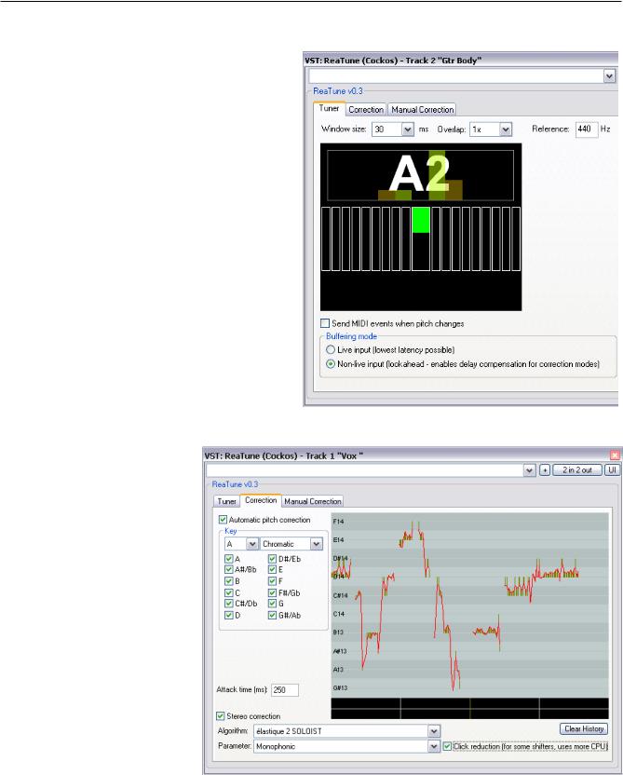Switch to Tuner tab in Gtr Body window
This screenshot has width=623, height=775.
[329, 109]
